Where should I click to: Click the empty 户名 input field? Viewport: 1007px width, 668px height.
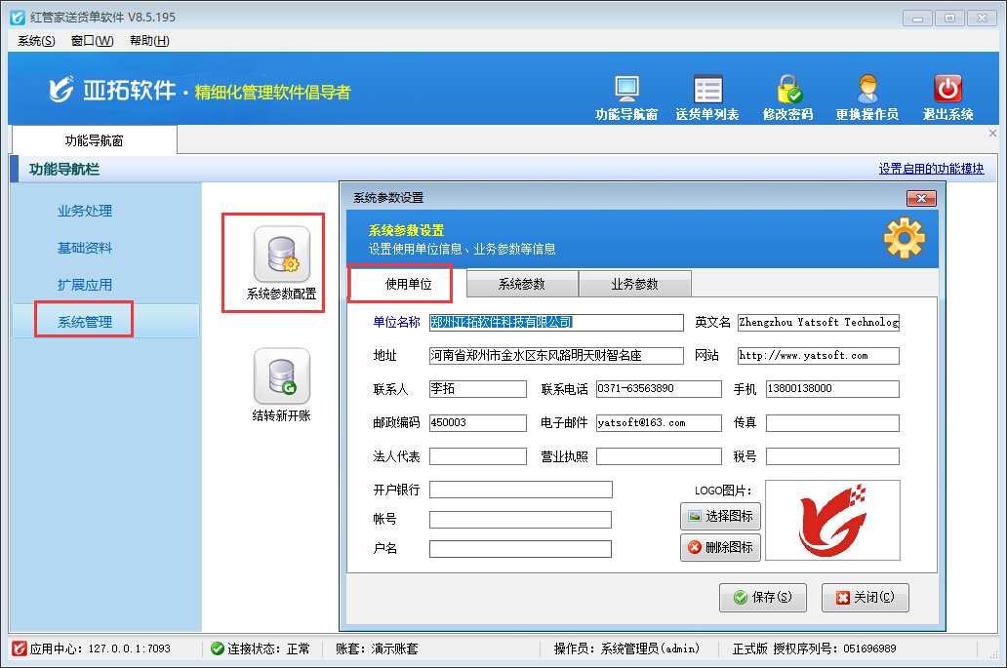click(x=520, y=549)
